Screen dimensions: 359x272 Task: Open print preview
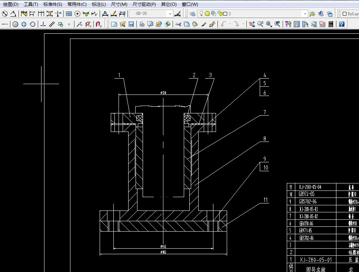[150, 24]
